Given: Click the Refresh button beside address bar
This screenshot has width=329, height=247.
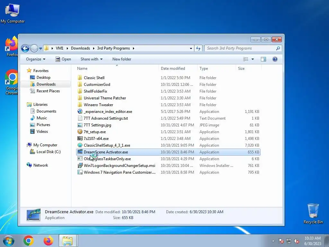Looking at the screenshot, I should pos(198,48).
